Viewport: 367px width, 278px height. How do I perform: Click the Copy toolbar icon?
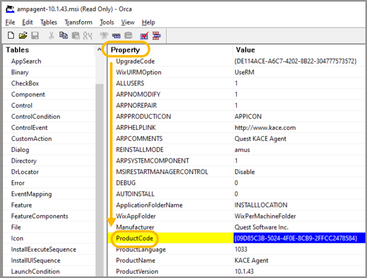pos(63,36)
